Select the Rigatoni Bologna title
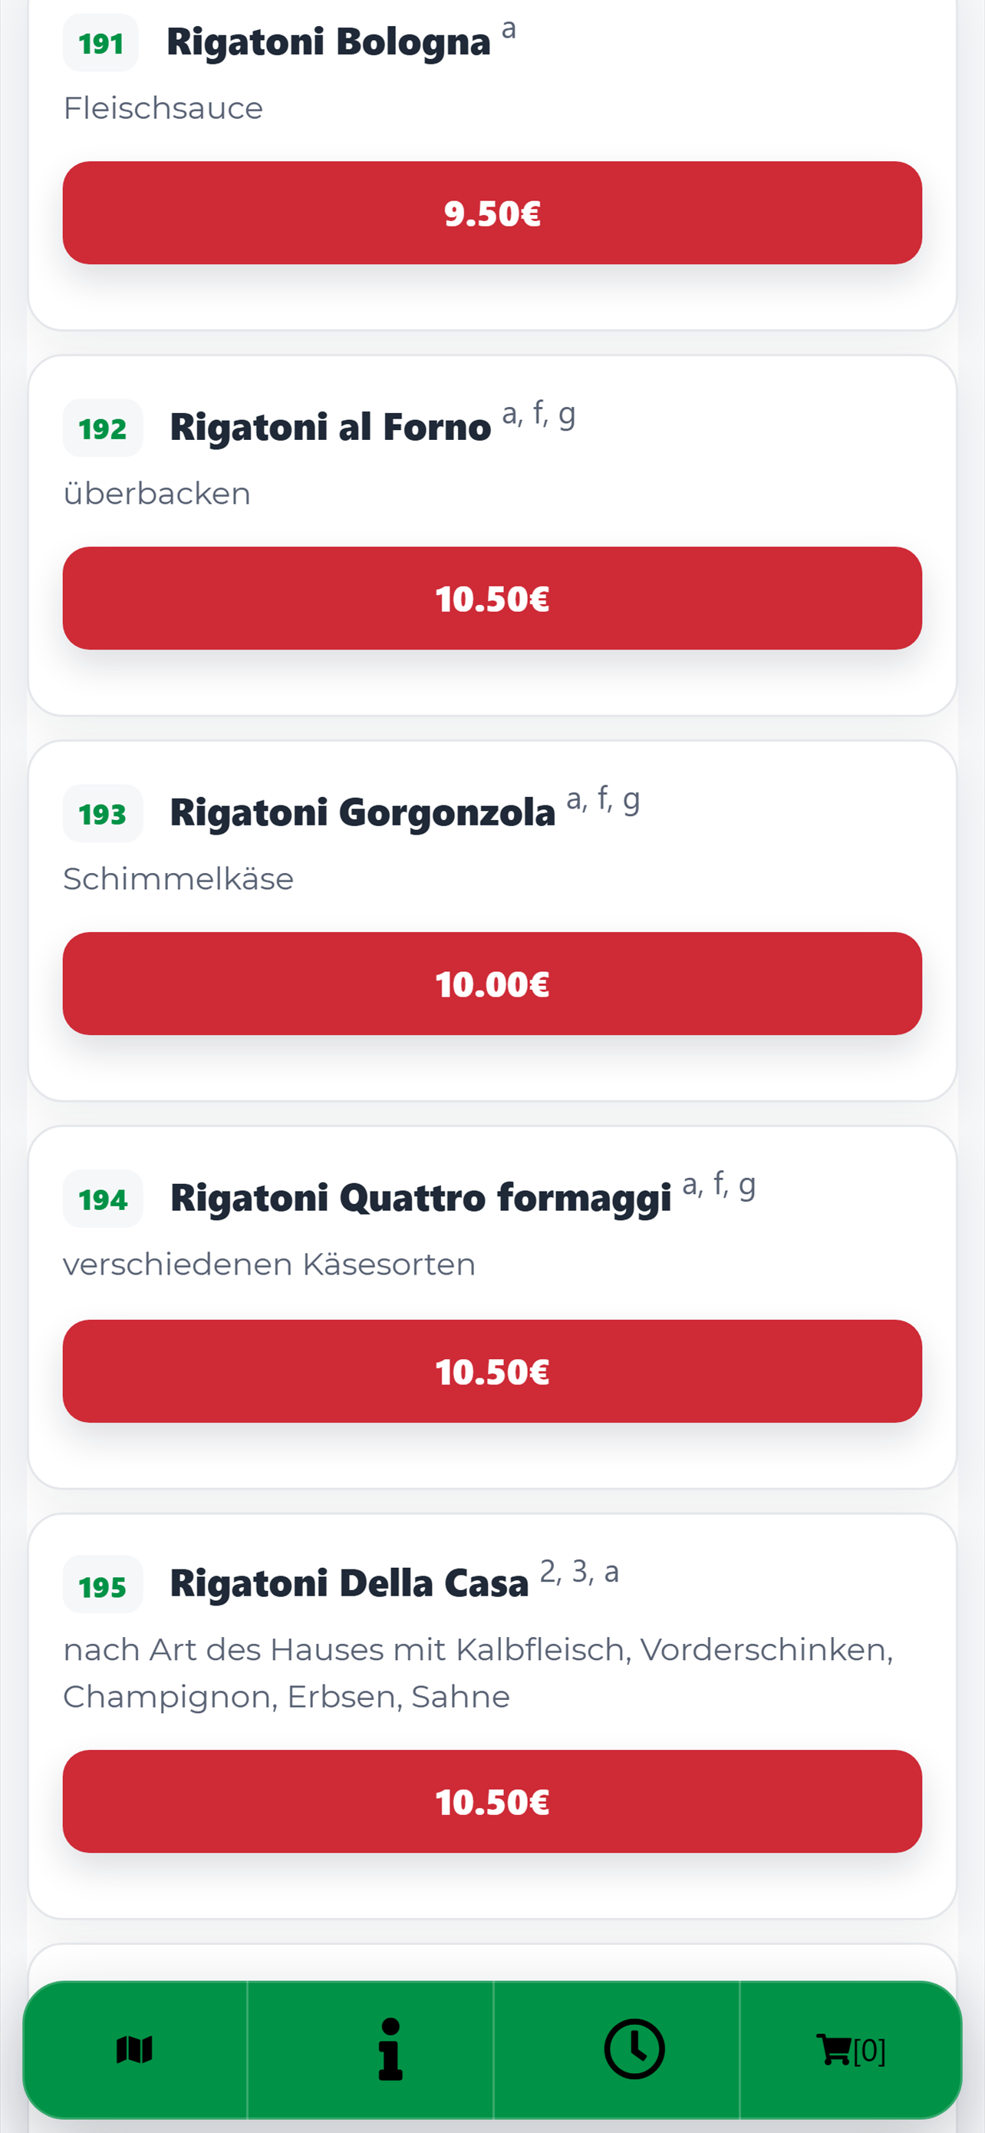Viewport: 985px width, 2133px height. [328, 43]
